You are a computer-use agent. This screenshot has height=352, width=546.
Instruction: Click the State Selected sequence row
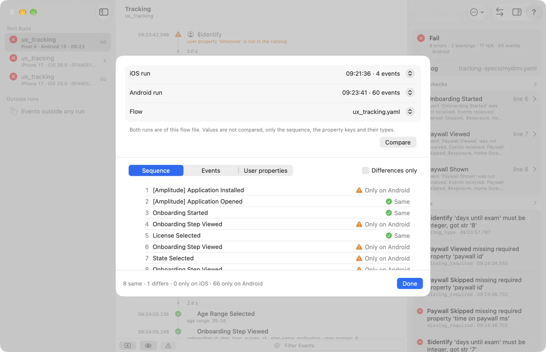[x=277, y=258]
